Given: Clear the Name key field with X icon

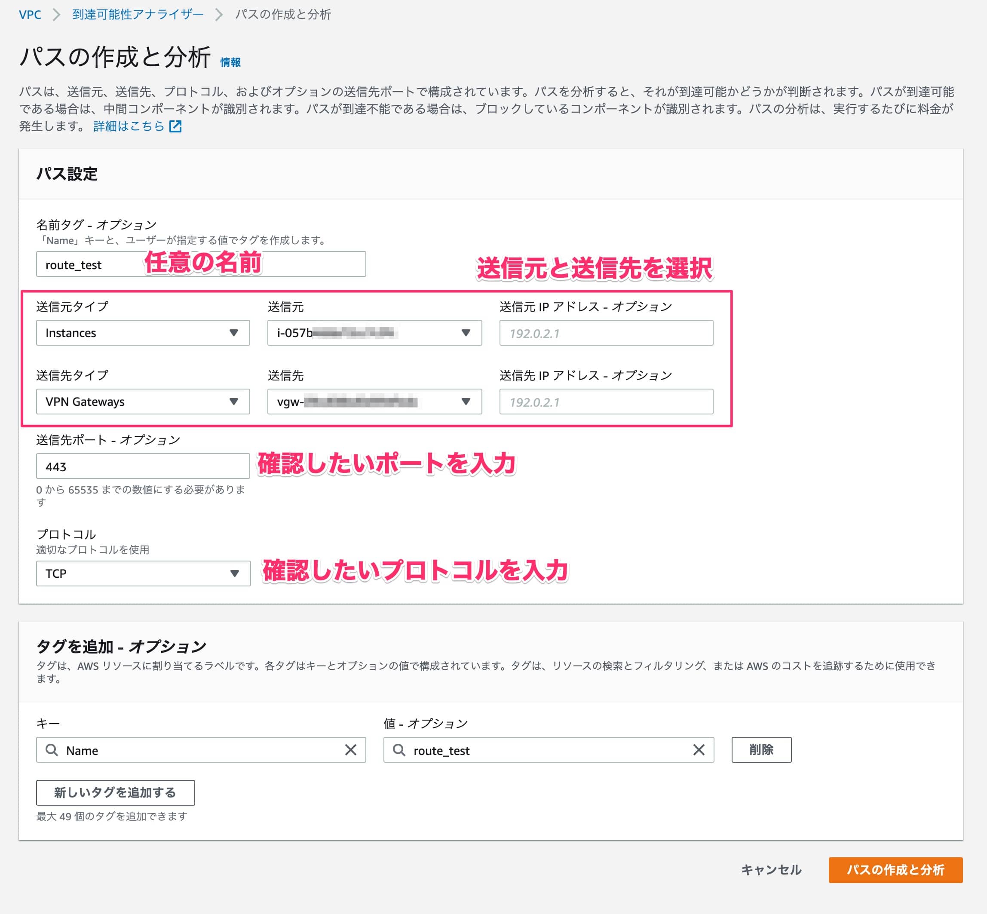Looking at the screenshot, I should 351,750.
